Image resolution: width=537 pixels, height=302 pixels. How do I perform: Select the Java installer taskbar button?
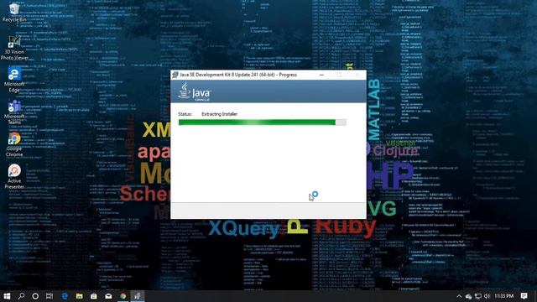click(x=138, y=296)
